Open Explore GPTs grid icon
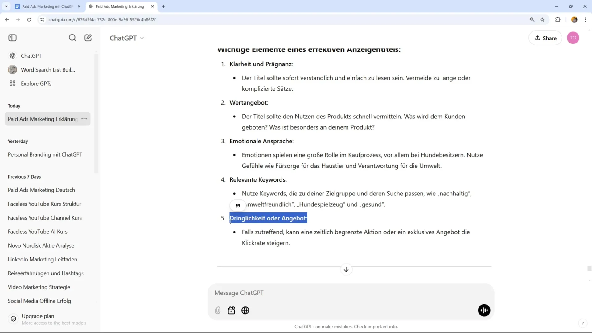The width and height of the screenshot is (592, 333). (x=13, y=84)
